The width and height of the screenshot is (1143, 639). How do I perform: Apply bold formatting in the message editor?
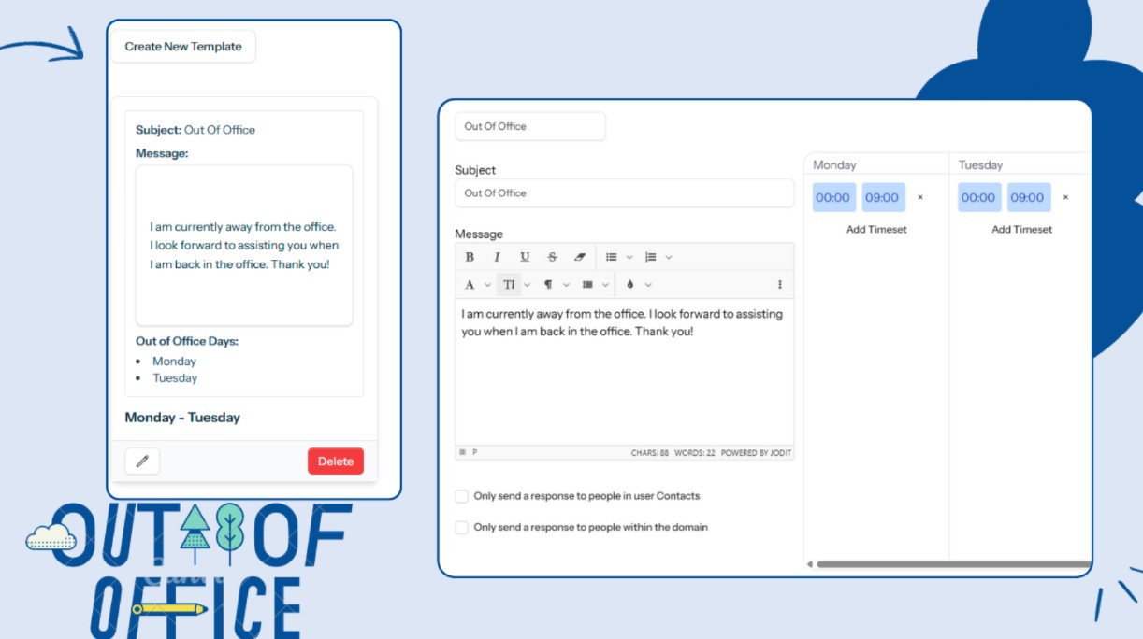click(470, 255)
